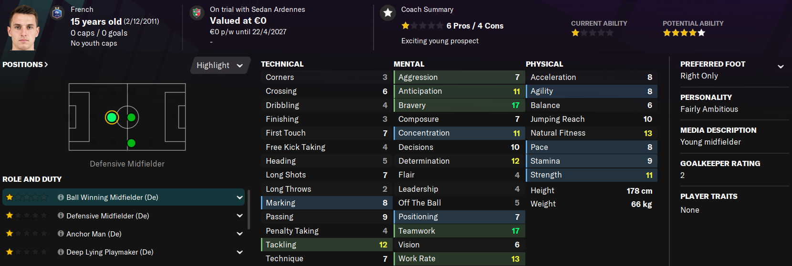Select the highlighted defensive midfielder pitch position

click(112, 117)
